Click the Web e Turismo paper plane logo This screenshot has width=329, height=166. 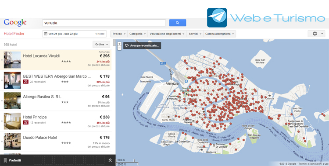click(x=217, y=17)
